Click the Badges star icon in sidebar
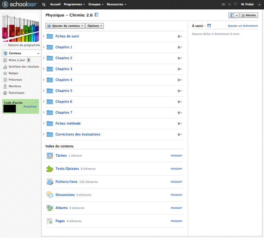Viewport: 264px width, 238px height. tap(5, 73)
